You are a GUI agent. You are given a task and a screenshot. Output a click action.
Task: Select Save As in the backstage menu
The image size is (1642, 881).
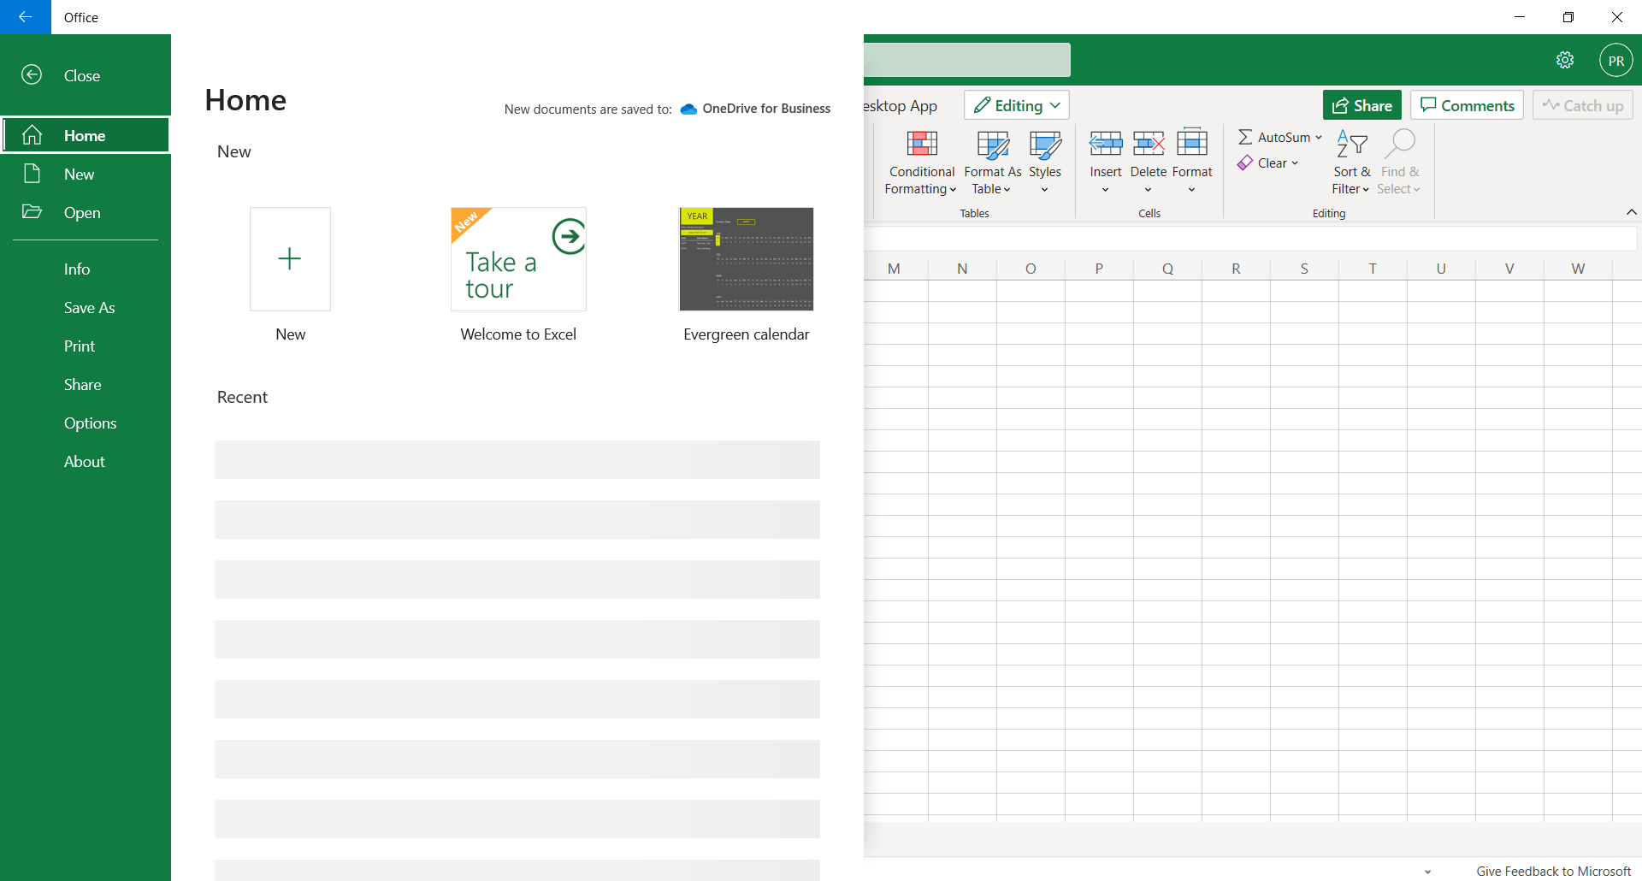click(x=86, y=307)
